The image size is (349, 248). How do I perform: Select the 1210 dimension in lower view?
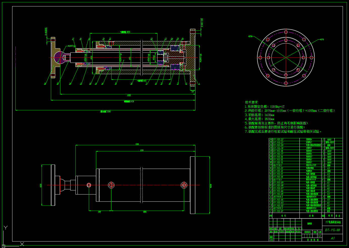tap(142, 150)
